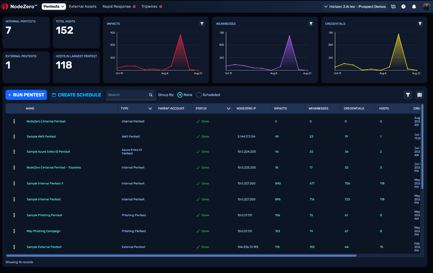Click the 706 credentials value
The width and height of the screenshot is (433, 273).
click(x=347, y=183)
